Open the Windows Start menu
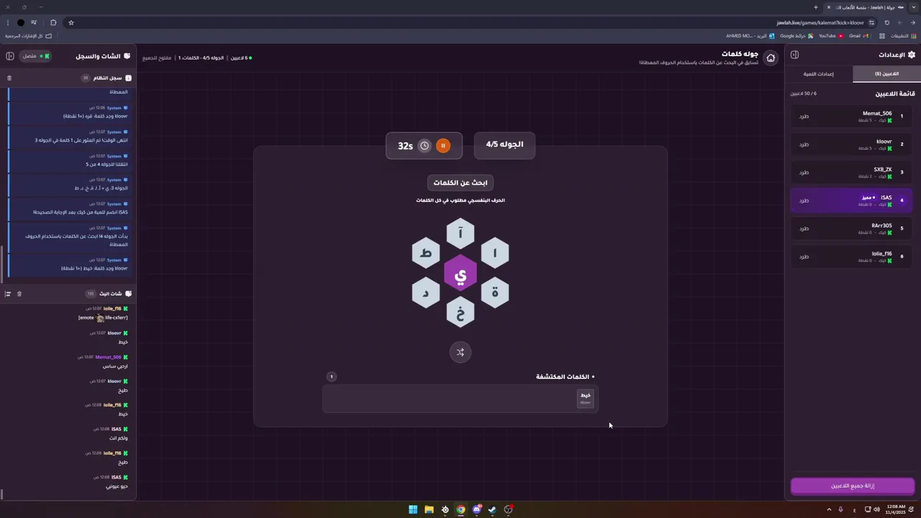Image resolution: width=921 pixels, height=518 pixels. coord(413,509)
